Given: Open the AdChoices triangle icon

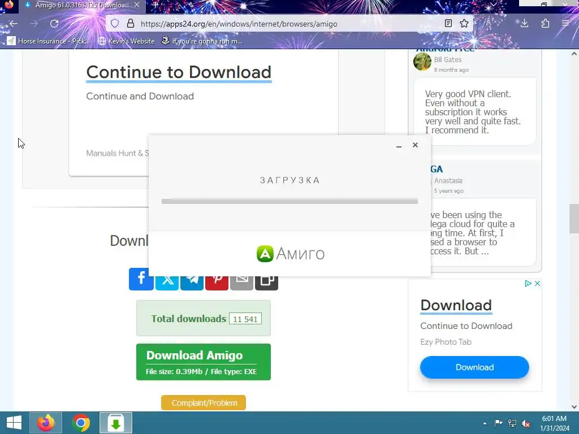Looking at the screenshot, I should pyautogui.click(x=528, y=284).
